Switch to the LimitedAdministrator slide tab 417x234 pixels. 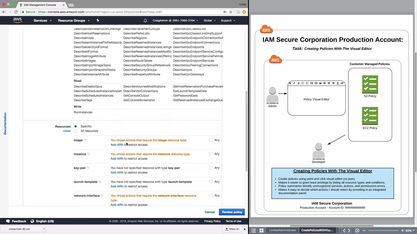[282, 230]
